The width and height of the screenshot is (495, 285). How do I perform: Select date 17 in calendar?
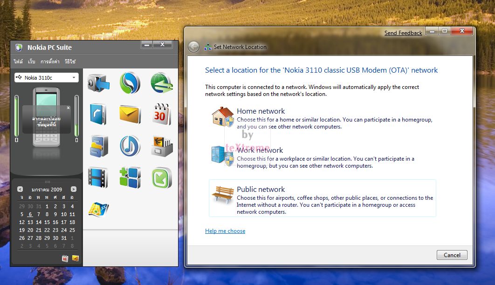click(x=64, y=222)
